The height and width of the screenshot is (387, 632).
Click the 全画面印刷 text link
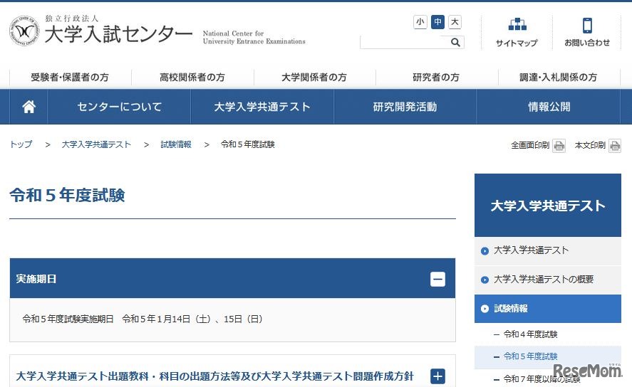click(x=530, y=145)
